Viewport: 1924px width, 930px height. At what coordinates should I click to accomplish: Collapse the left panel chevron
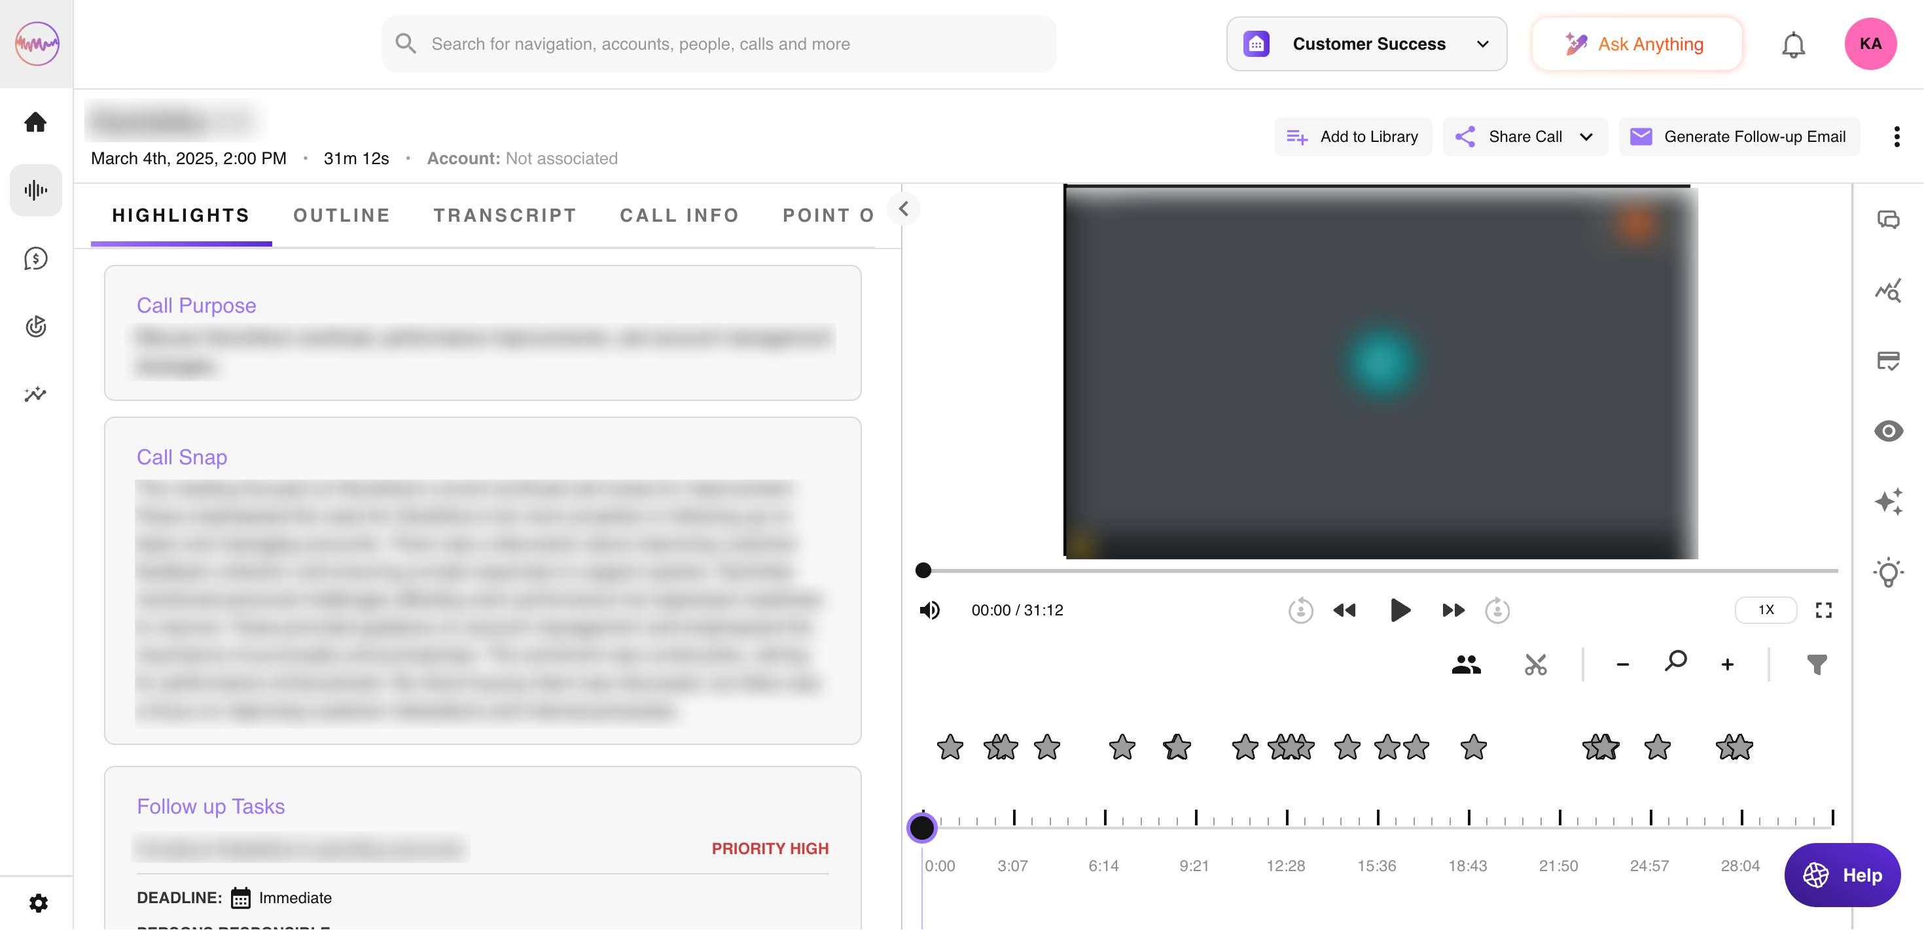point(903,208)
